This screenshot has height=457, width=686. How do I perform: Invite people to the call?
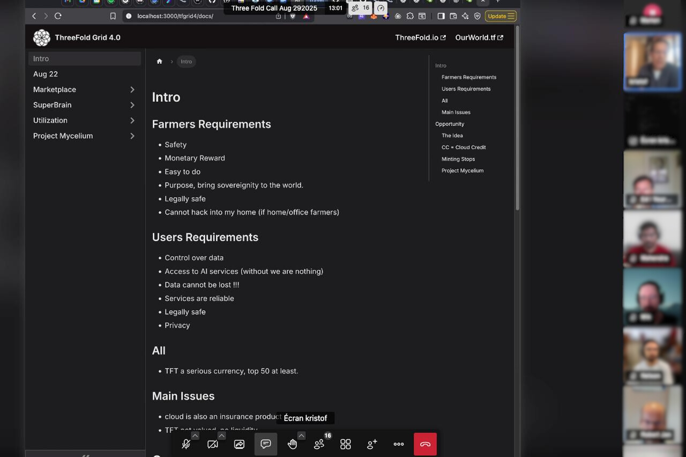(372, 444)
